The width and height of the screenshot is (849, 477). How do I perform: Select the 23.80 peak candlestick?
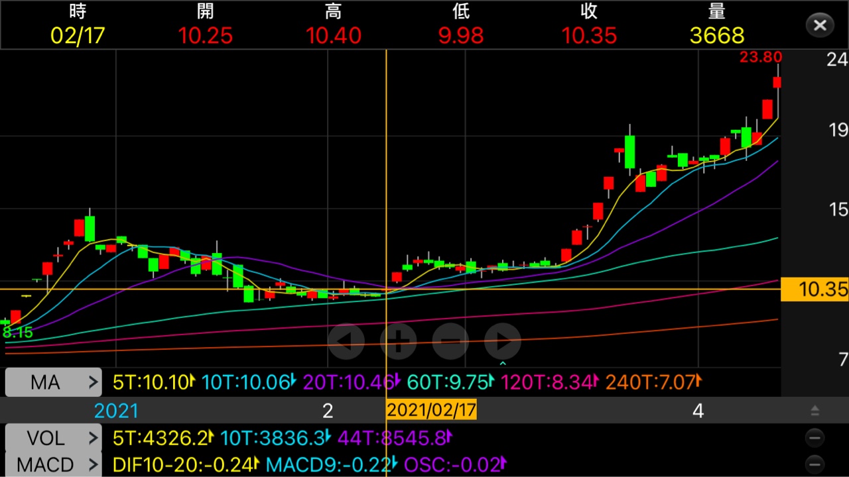pos(777,82)
